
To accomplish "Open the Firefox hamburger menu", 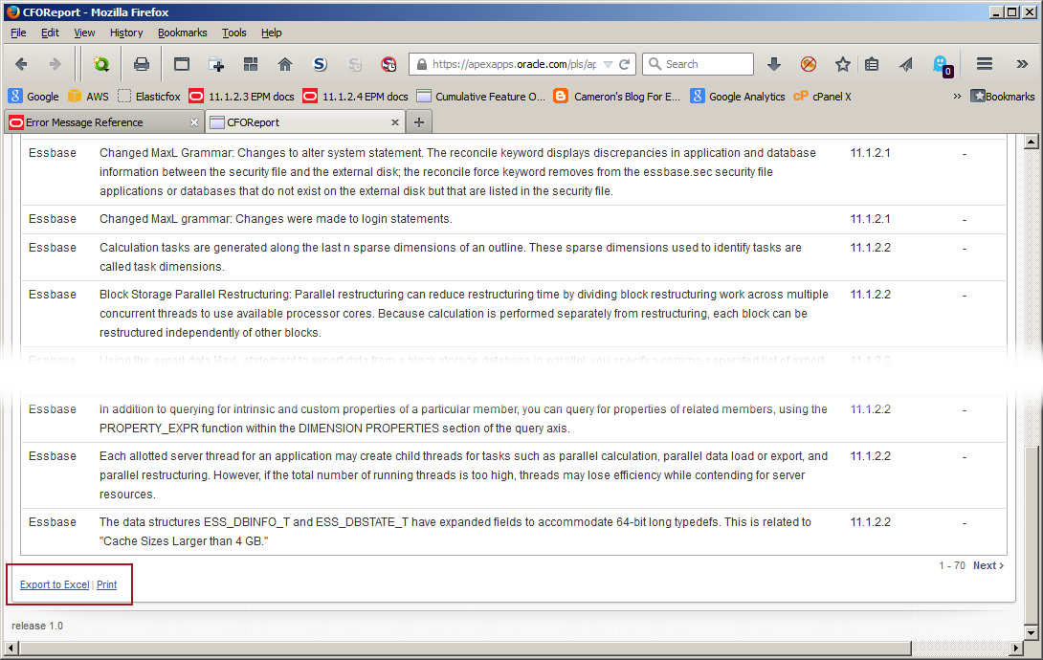I will point(985,64).
